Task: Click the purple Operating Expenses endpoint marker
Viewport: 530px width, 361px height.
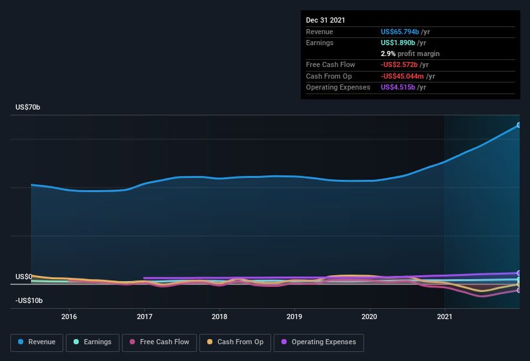Action: tap(518, 273)
